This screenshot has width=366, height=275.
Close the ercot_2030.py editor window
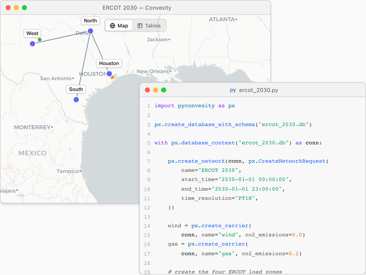tap(147, 90)
